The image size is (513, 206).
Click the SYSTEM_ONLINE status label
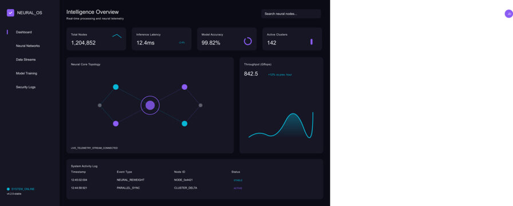click(x=23, y=189)
